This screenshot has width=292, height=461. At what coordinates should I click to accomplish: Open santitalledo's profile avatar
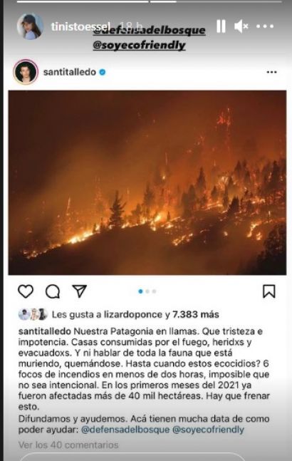click(26, 72)
